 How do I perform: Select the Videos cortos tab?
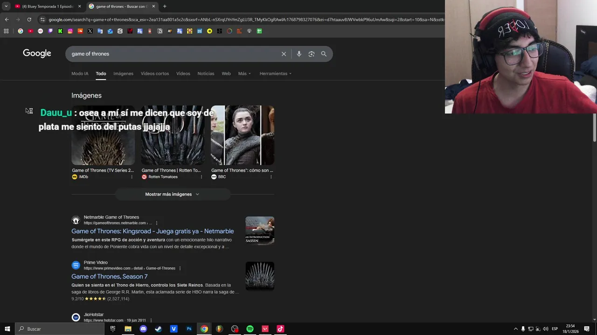pyautogui.click(x=155, y=74)
